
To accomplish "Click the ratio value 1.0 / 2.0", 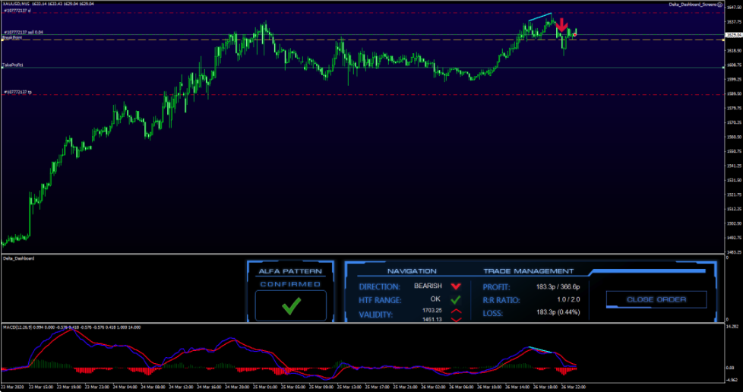I will [568, 299].
